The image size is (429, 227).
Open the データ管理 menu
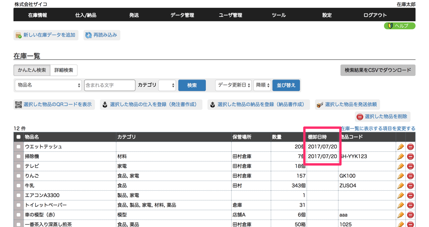click(182, 15)
